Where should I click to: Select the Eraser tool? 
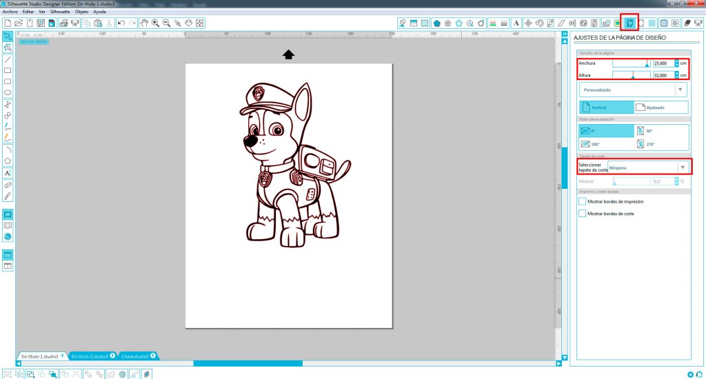(8, 185)
